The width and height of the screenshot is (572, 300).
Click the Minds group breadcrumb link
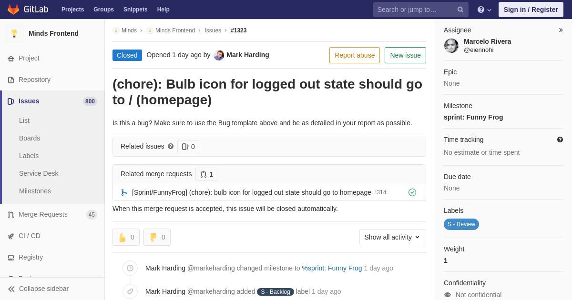pyautogui.click(x=129, y=30)
